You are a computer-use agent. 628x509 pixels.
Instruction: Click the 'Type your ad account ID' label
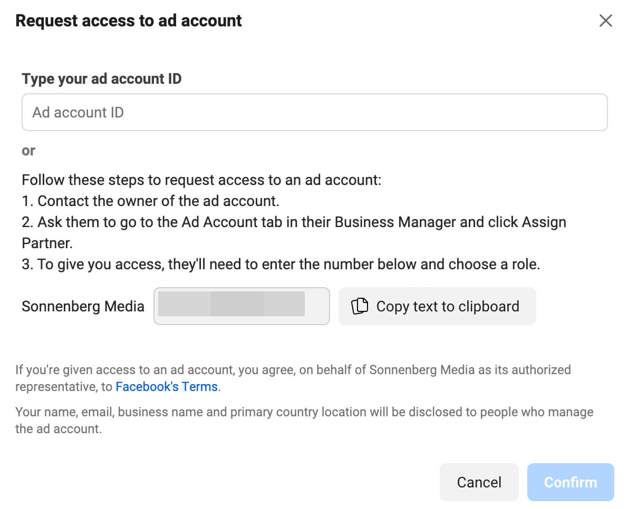[102, 79]
